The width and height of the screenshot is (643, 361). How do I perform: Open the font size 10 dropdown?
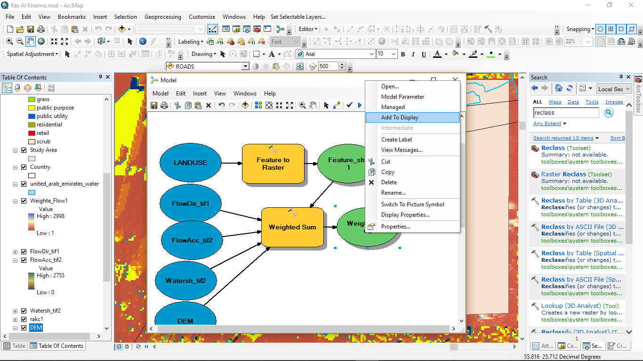point(394,54)
